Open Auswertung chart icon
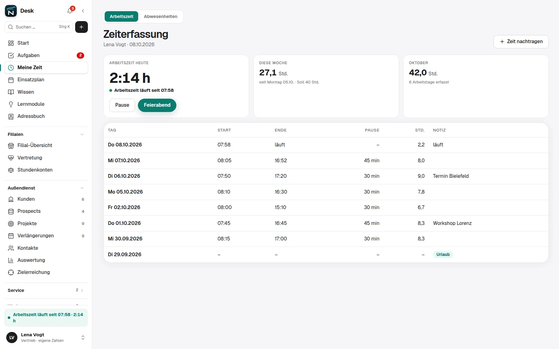The height and width of the screenshot is (349, 559). (x=11, y=260)
